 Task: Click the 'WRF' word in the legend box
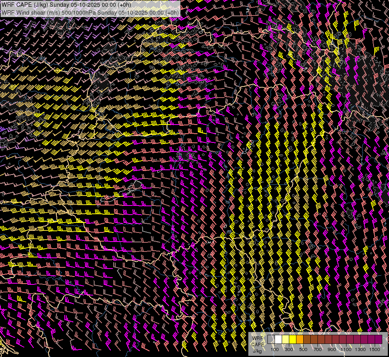[257, 338]
